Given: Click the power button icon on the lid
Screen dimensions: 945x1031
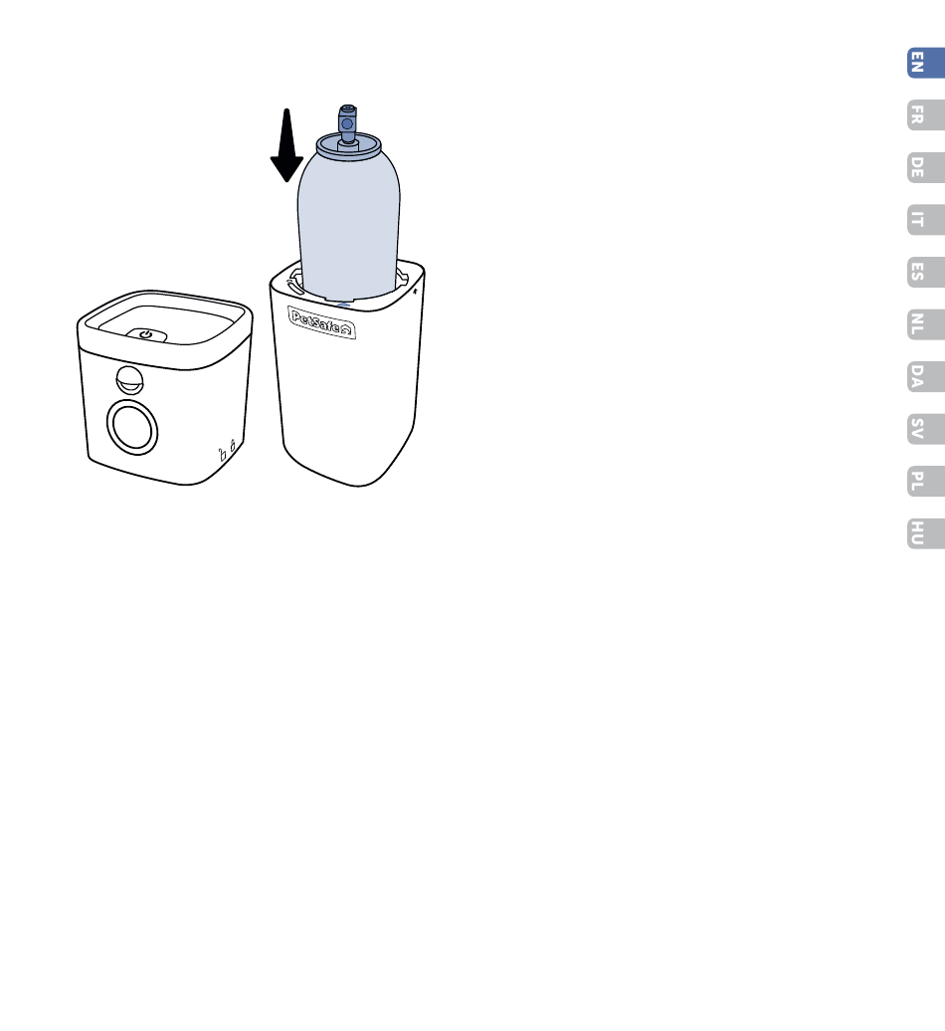Looking at the screenshot, I should click(x=146, y=335).
